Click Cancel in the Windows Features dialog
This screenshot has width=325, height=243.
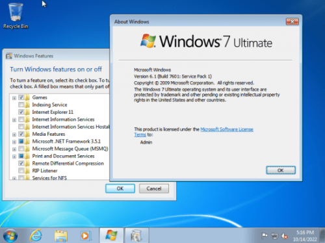154,188
